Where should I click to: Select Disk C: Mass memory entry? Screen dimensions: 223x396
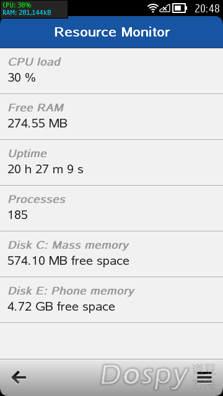(111, 254)
